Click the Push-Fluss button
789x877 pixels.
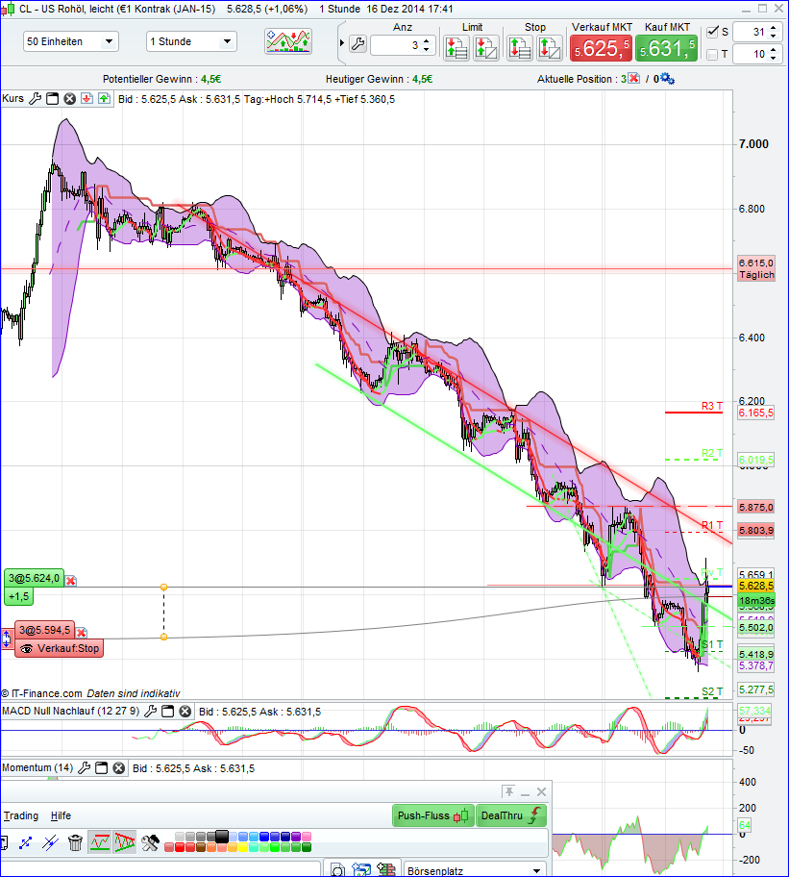(x=432, y=814)
